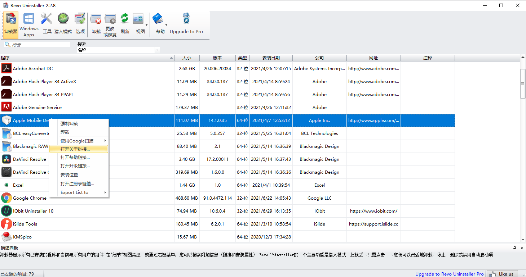The height and width of the screenshot is (277, 526).
Task: Choose 安装位置 in the context menu
Action: pyautogui.click(x=79, y=175)
